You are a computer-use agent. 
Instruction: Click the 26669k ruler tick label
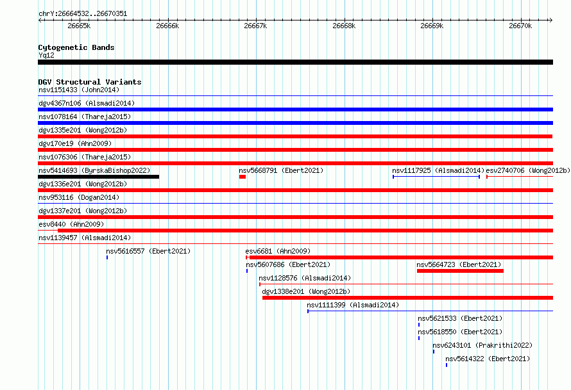click(432, 26)
